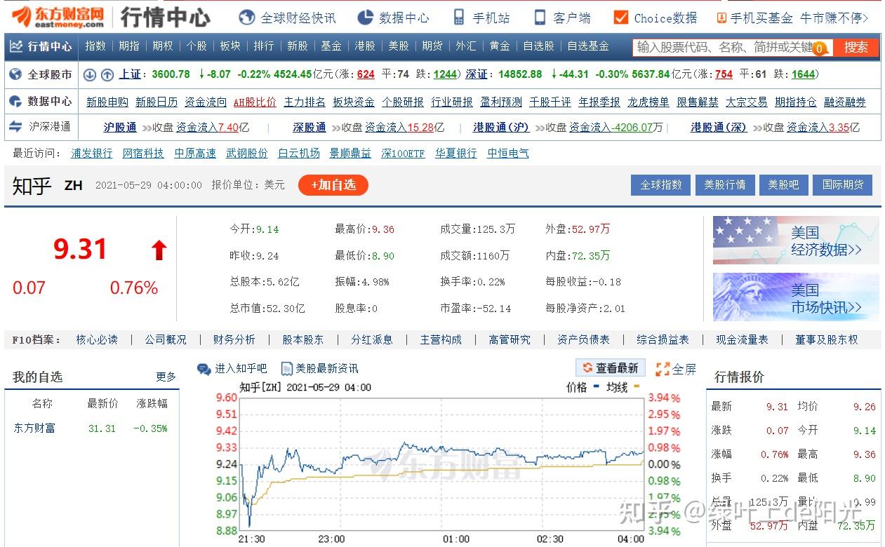Click the stock code search input field
885x547 pixels.
click(x=732, y=47)
